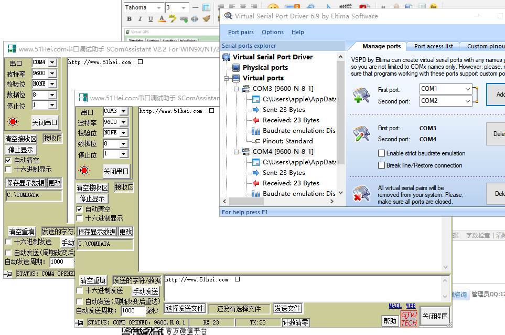Click the Italic formatting icon
This screenshot has height=335, width=505.
click(x=140, y=19)
